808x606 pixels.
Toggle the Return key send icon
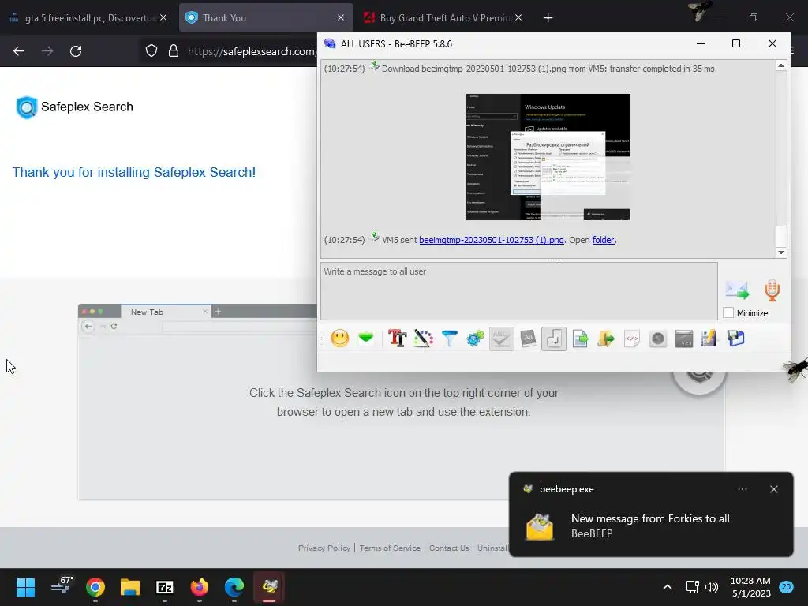pyautogui.click(x=554, y=339)
